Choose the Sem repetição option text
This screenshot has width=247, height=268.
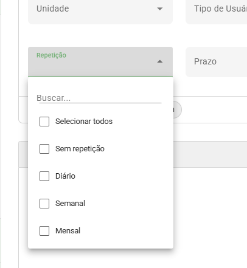click(80, 149)
